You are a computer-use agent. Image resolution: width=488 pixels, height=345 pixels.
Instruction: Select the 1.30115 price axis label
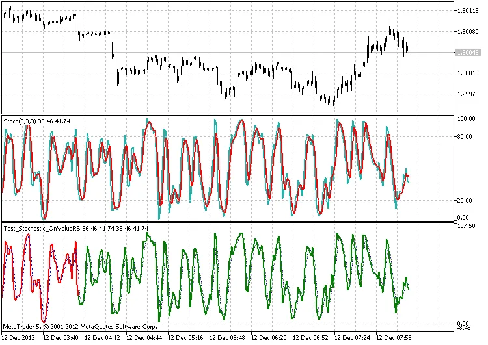[468, 10]
